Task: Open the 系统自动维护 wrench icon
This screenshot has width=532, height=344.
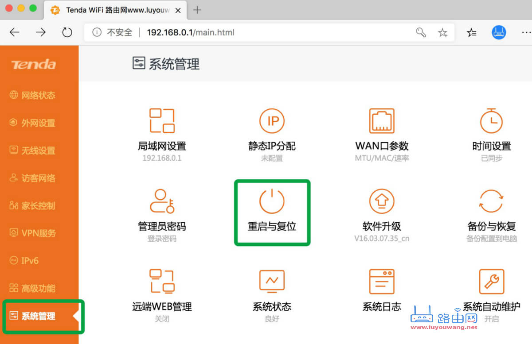Action: (492, 281)
